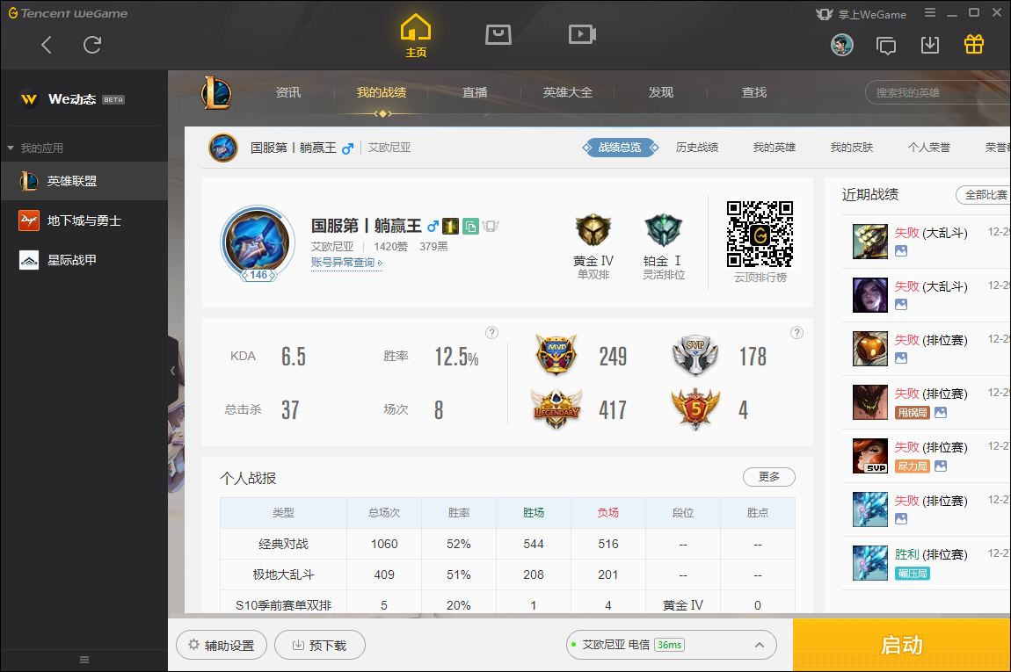Open the downloads manager icon
Image resolution: width=1011 pixels, height=672 pixels.
930,45
